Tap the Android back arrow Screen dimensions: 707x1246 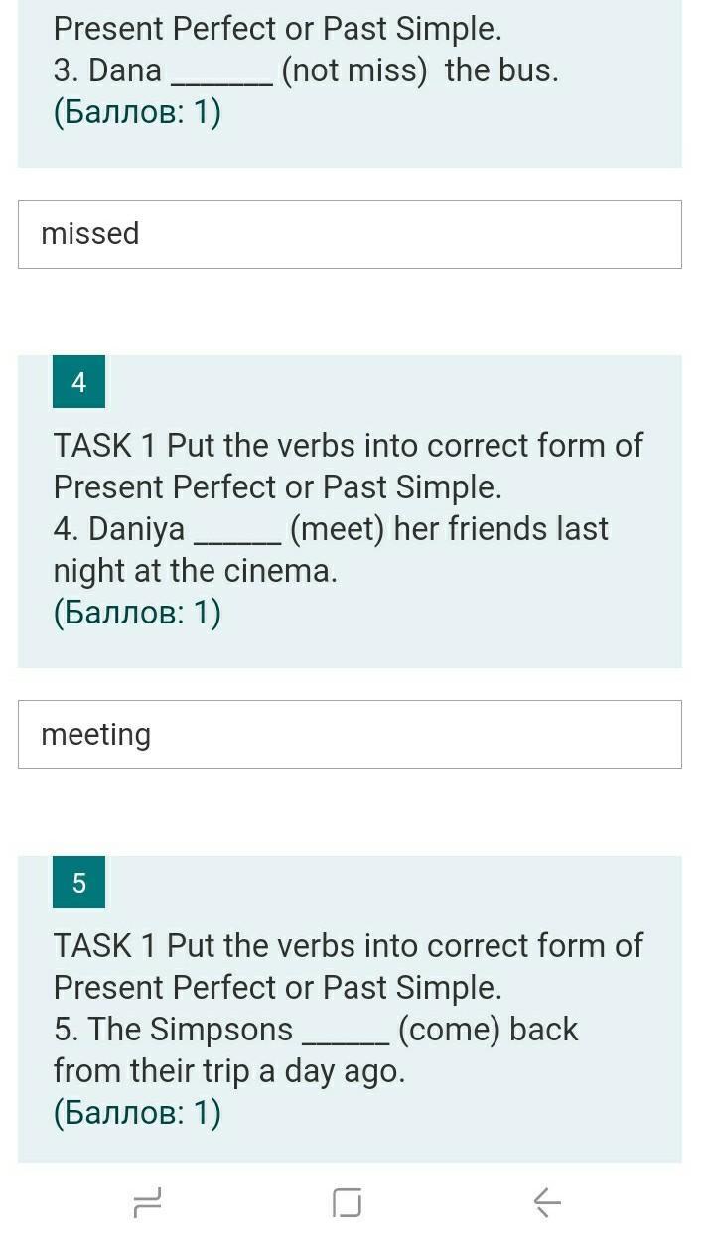point(547,1203)
